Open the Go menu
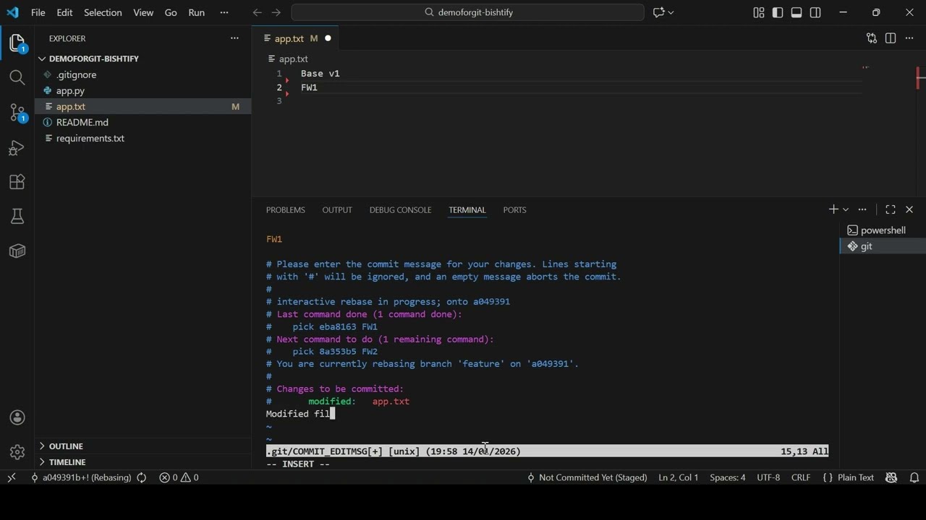Screen dimensions: 926x520 171,12
